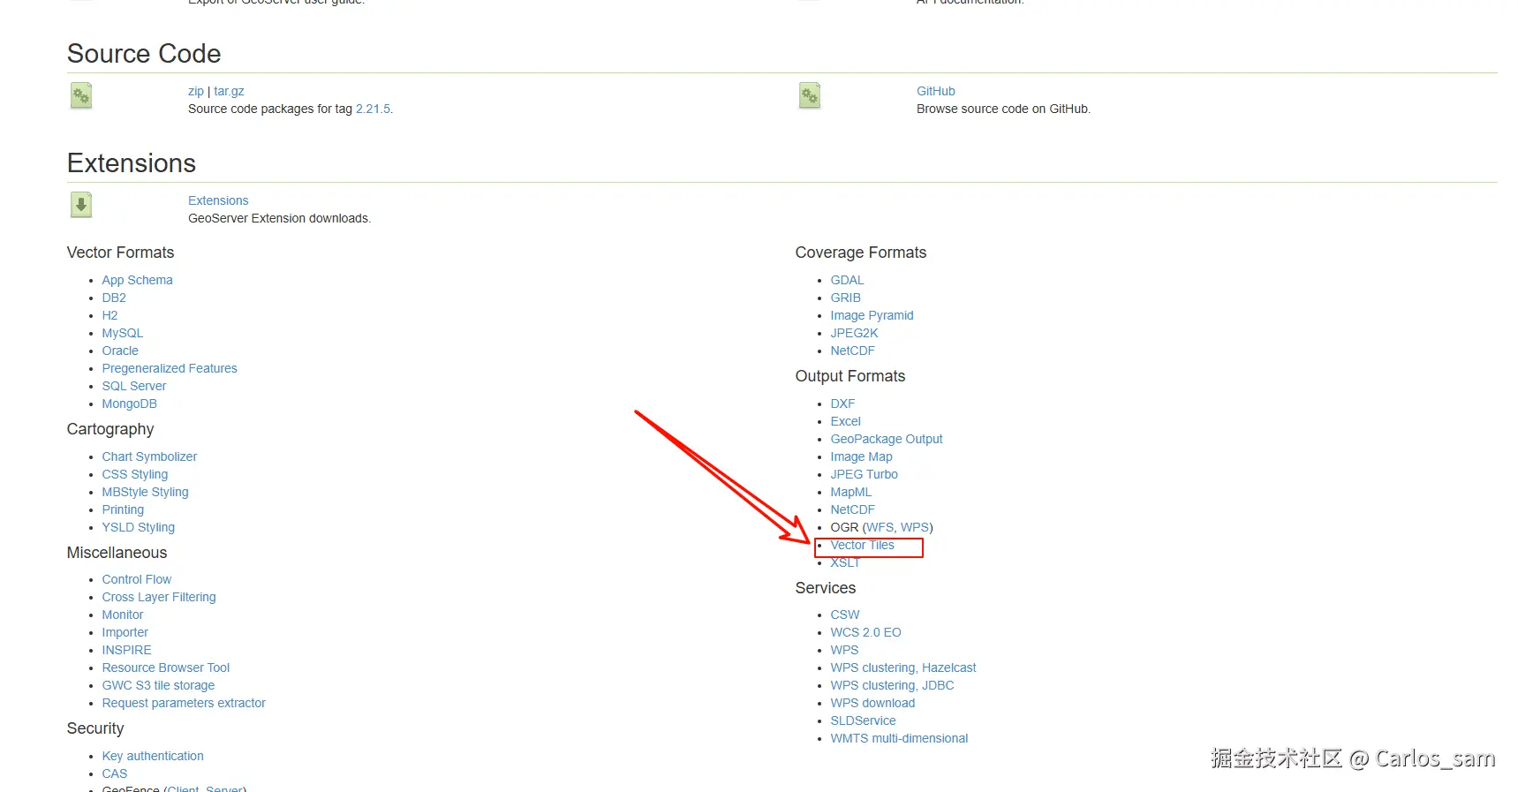Click the Excel output format link
This screenshot has height=792, width=1518.
845,421
